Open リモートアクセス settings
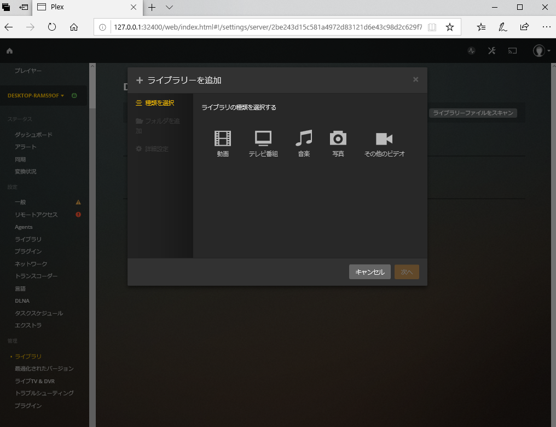The image size is (556, 427). coord(36,215)
